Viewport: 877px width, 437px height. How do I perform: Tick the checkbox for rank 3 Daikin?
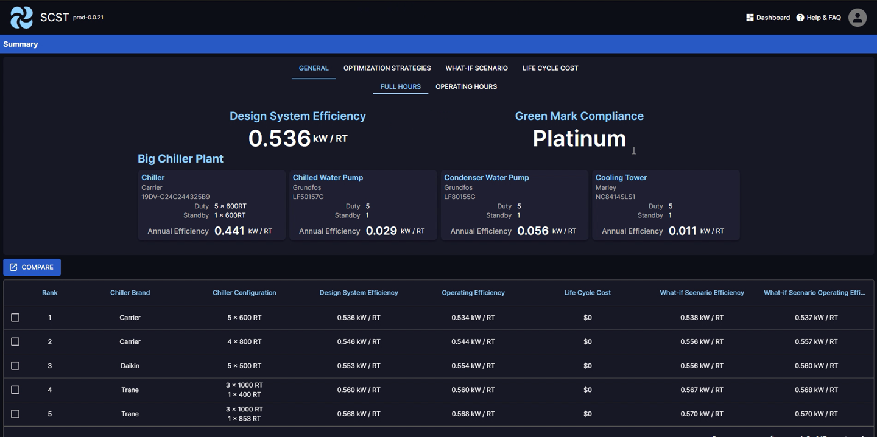tap(15, 366)
